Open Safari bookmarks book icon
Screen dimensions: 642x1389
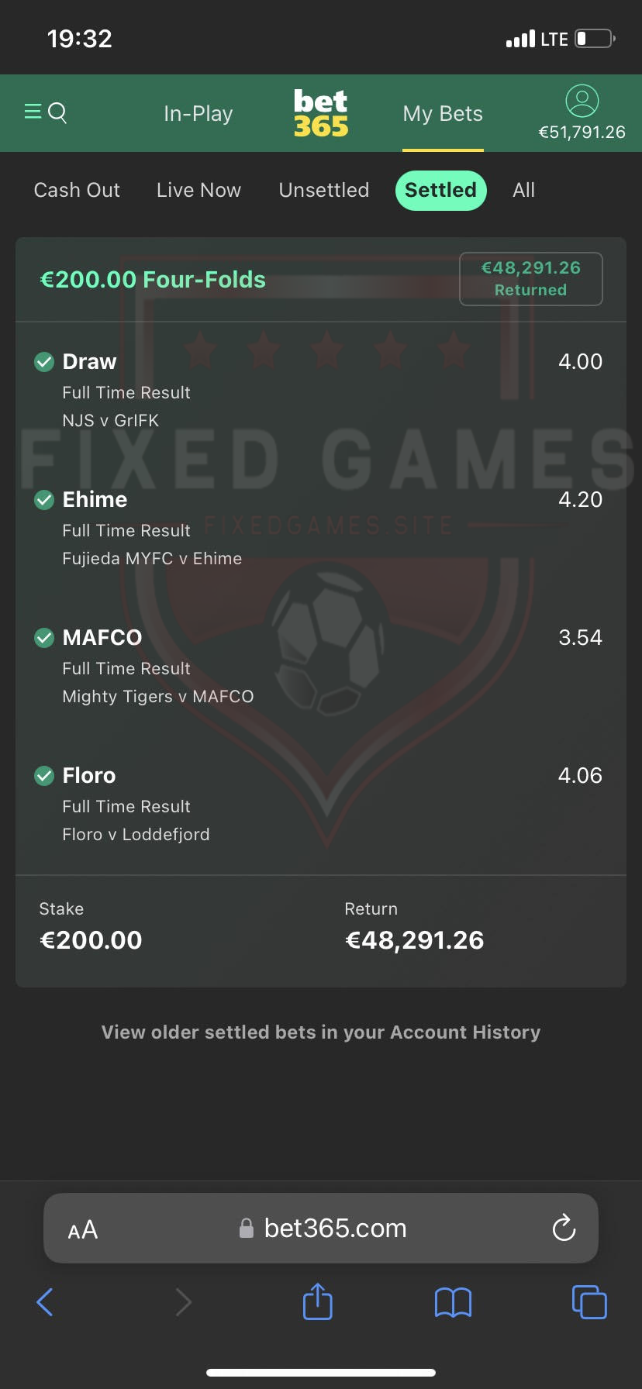coord(453,1302)
